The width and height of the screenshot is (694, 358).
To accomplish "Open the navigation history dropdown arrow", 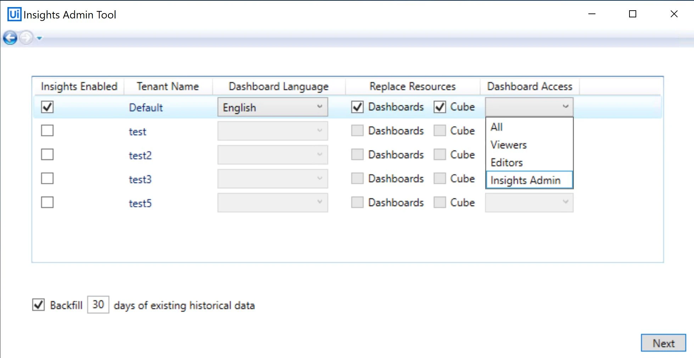I will tap(39, 38).
